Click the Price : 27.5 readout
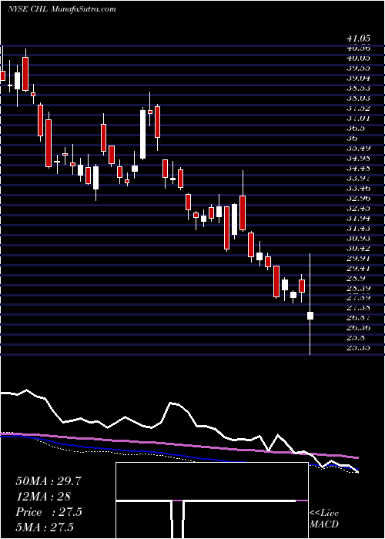The image size is (385, 539). (x=49, y=512)
